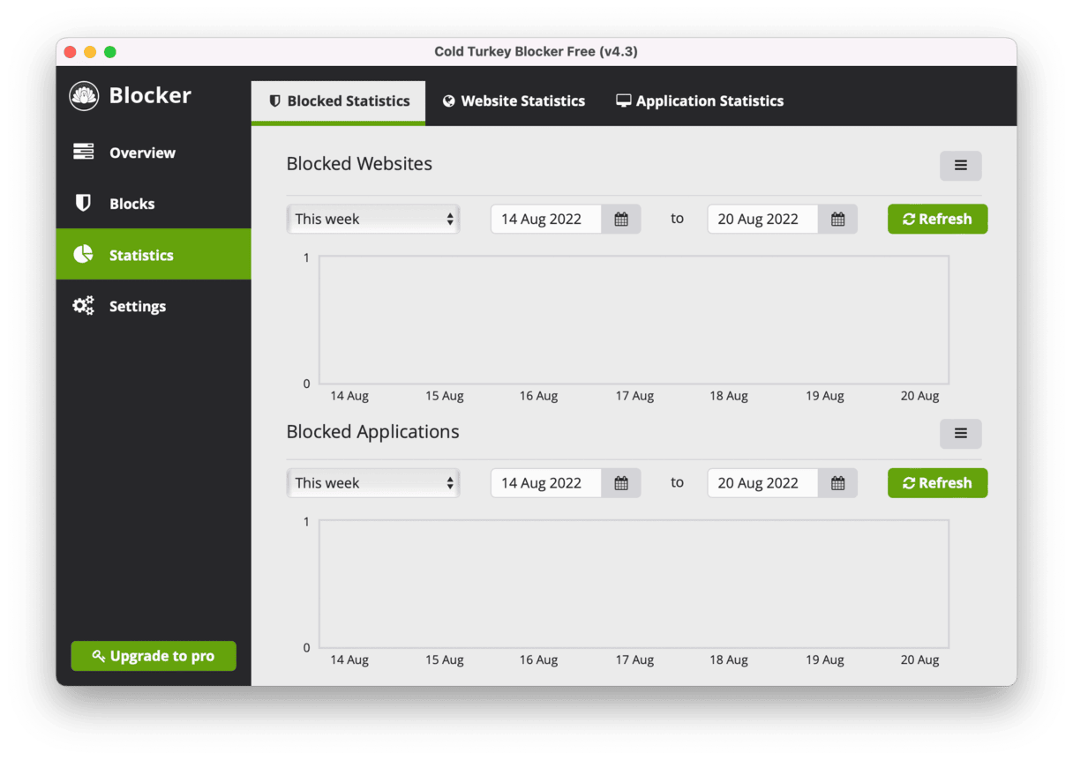Click the Blocked Websites end date field
The width and height of the screenshot is (1073, 760).
763,219
